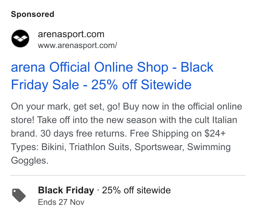The height and width of the screenshot is (215, 257).
Task: Click the Sponsored label
Action: [x=32, y=14]
